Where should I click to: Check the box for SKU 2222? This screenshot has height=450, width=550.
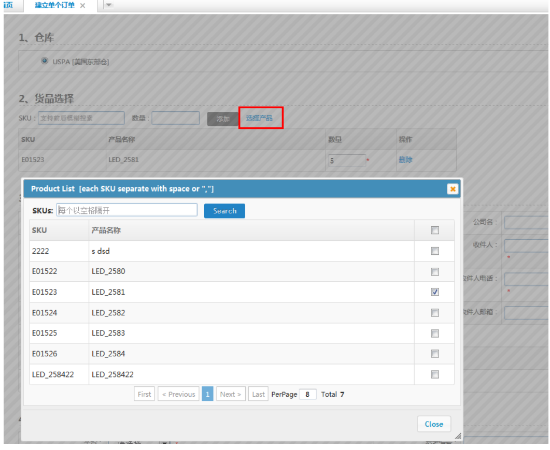435,251
